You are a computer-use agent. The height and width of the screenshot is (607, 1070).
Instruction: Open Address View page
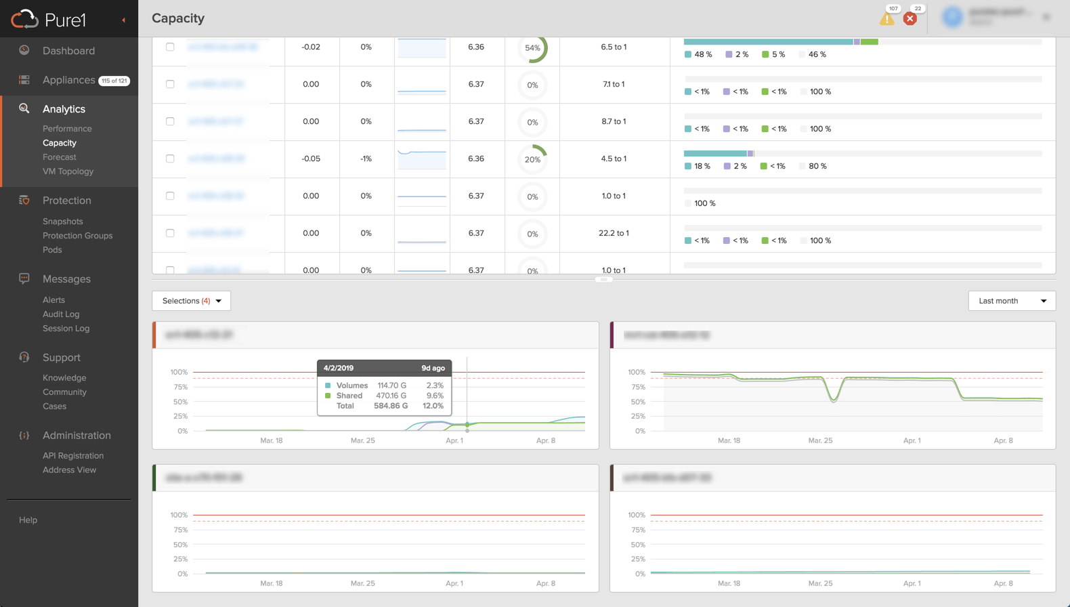click(69, 470)
